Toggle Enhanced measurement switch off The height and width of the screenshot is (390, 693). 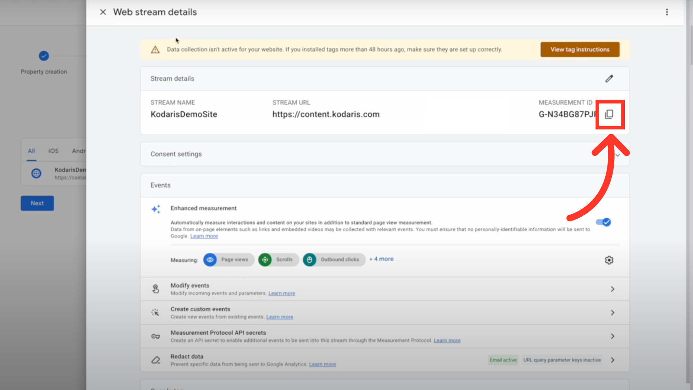(x=603, y=222)
